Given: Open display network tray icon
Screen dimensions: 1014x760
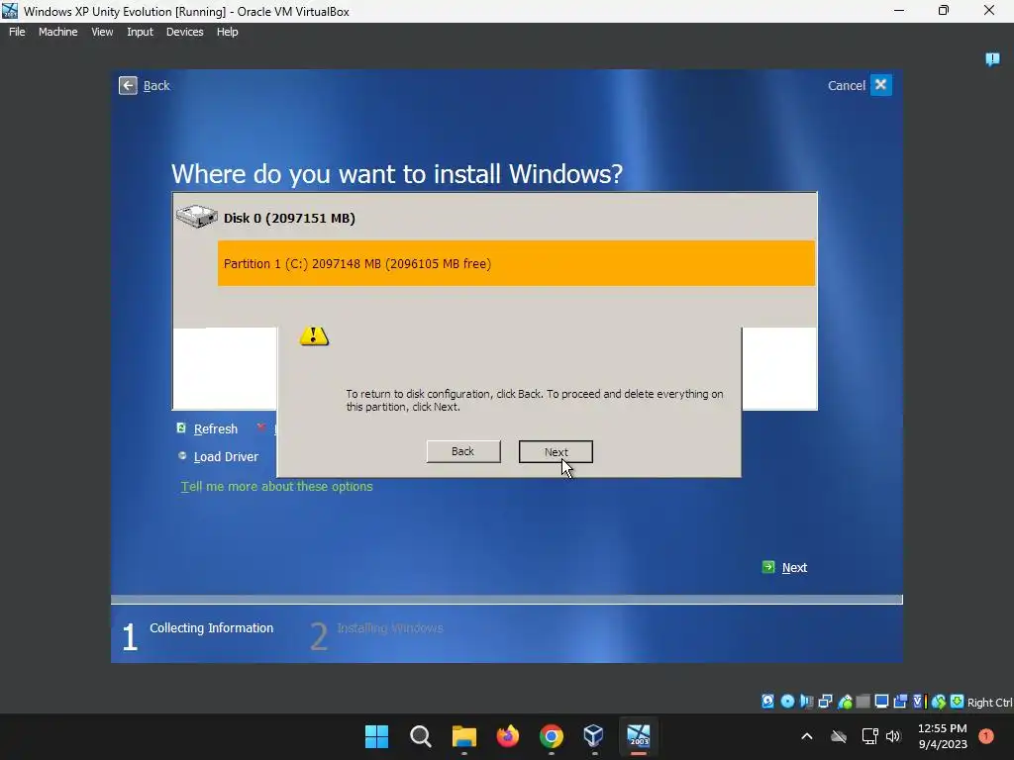Looking at the screenshot, I should (869, 736).
